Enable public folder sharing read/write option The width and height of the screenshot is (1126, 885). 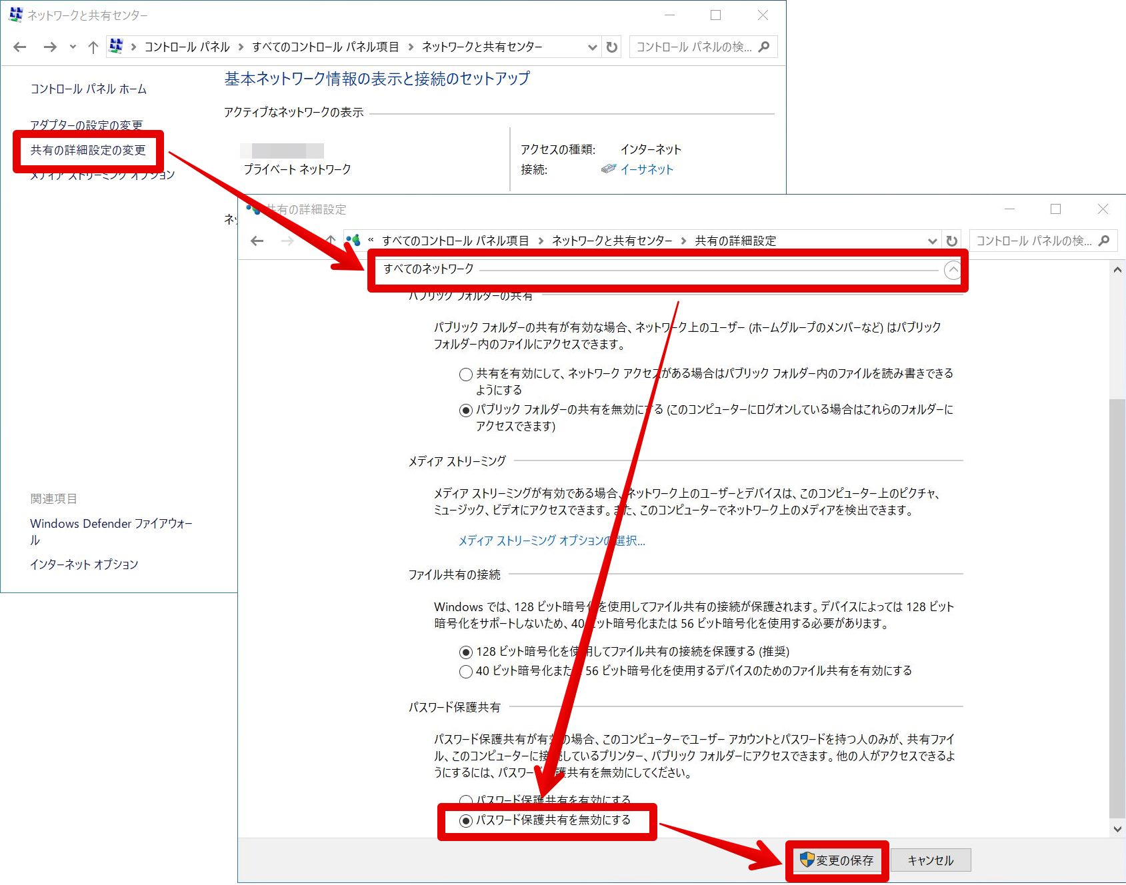click(x=466, y=374)
